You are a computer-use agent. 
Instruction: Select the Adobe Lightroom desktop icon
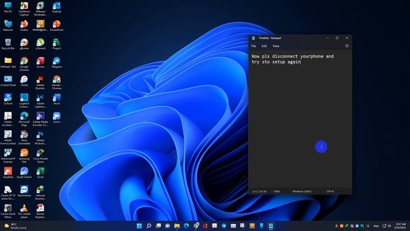pos(40,101)
